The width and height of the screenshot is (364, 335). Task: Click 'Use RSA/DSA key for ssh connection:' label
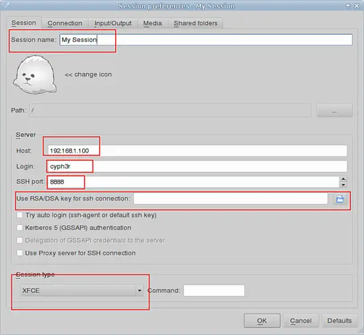click(73, 198)
